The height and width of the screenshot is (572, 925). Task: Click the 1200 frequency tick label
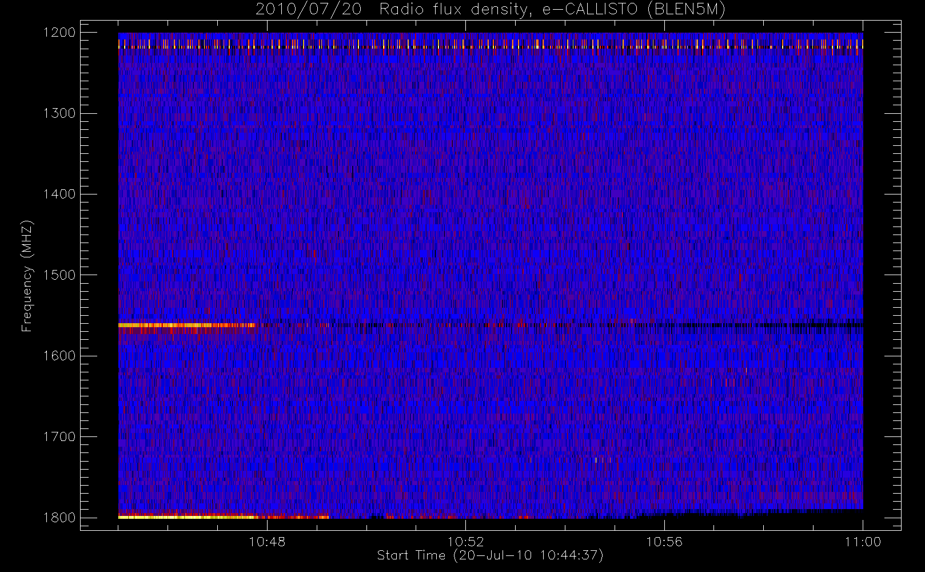[59, 33]
